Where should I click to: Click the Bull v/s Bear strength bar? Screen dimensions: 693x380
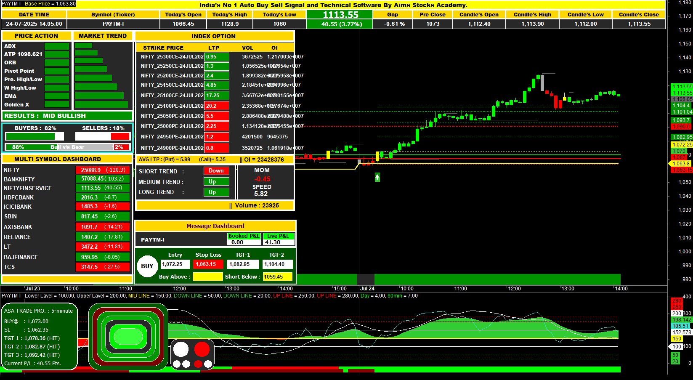pos(68,147)
